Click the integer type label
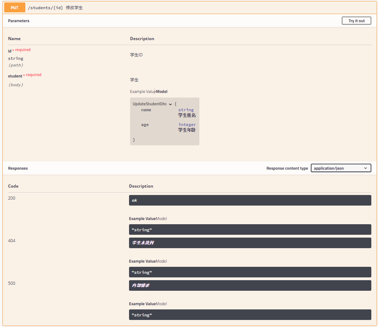 coord(187,125)
